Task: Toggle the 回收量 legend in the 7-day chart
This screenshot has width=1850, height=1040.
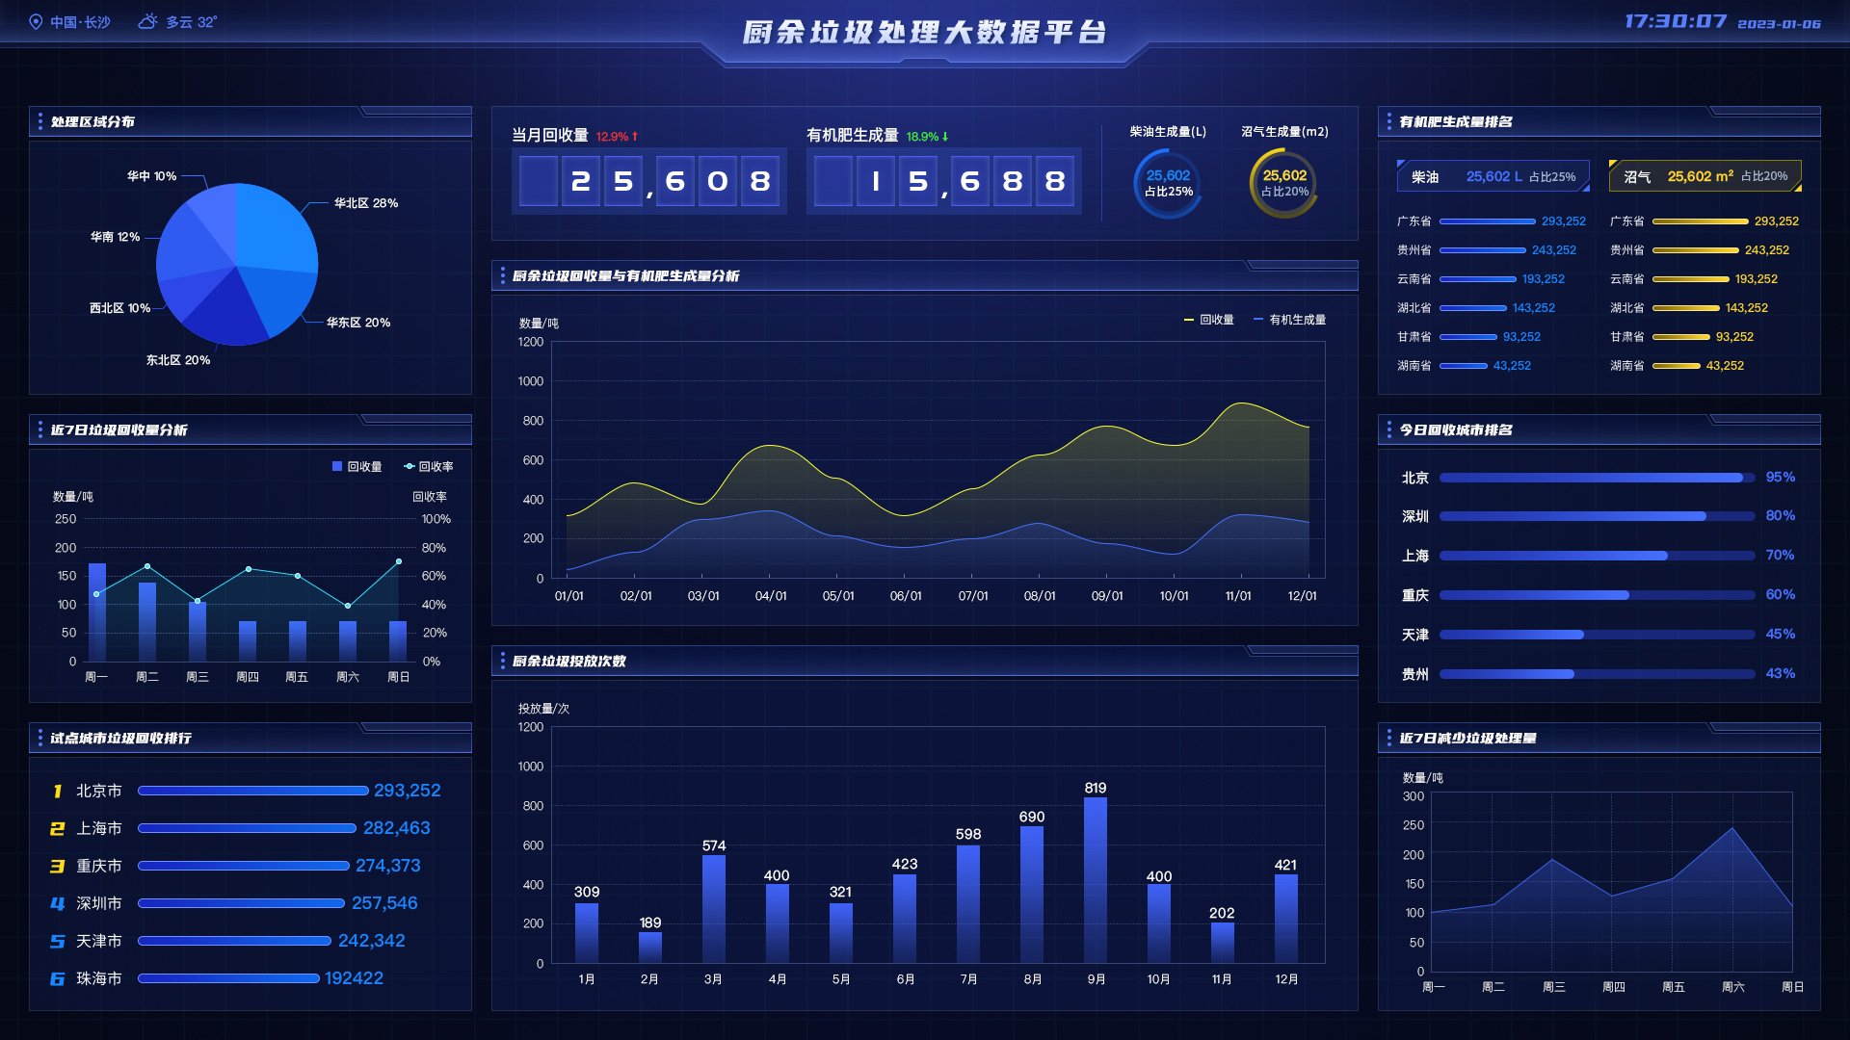Action: coord(357,466)
